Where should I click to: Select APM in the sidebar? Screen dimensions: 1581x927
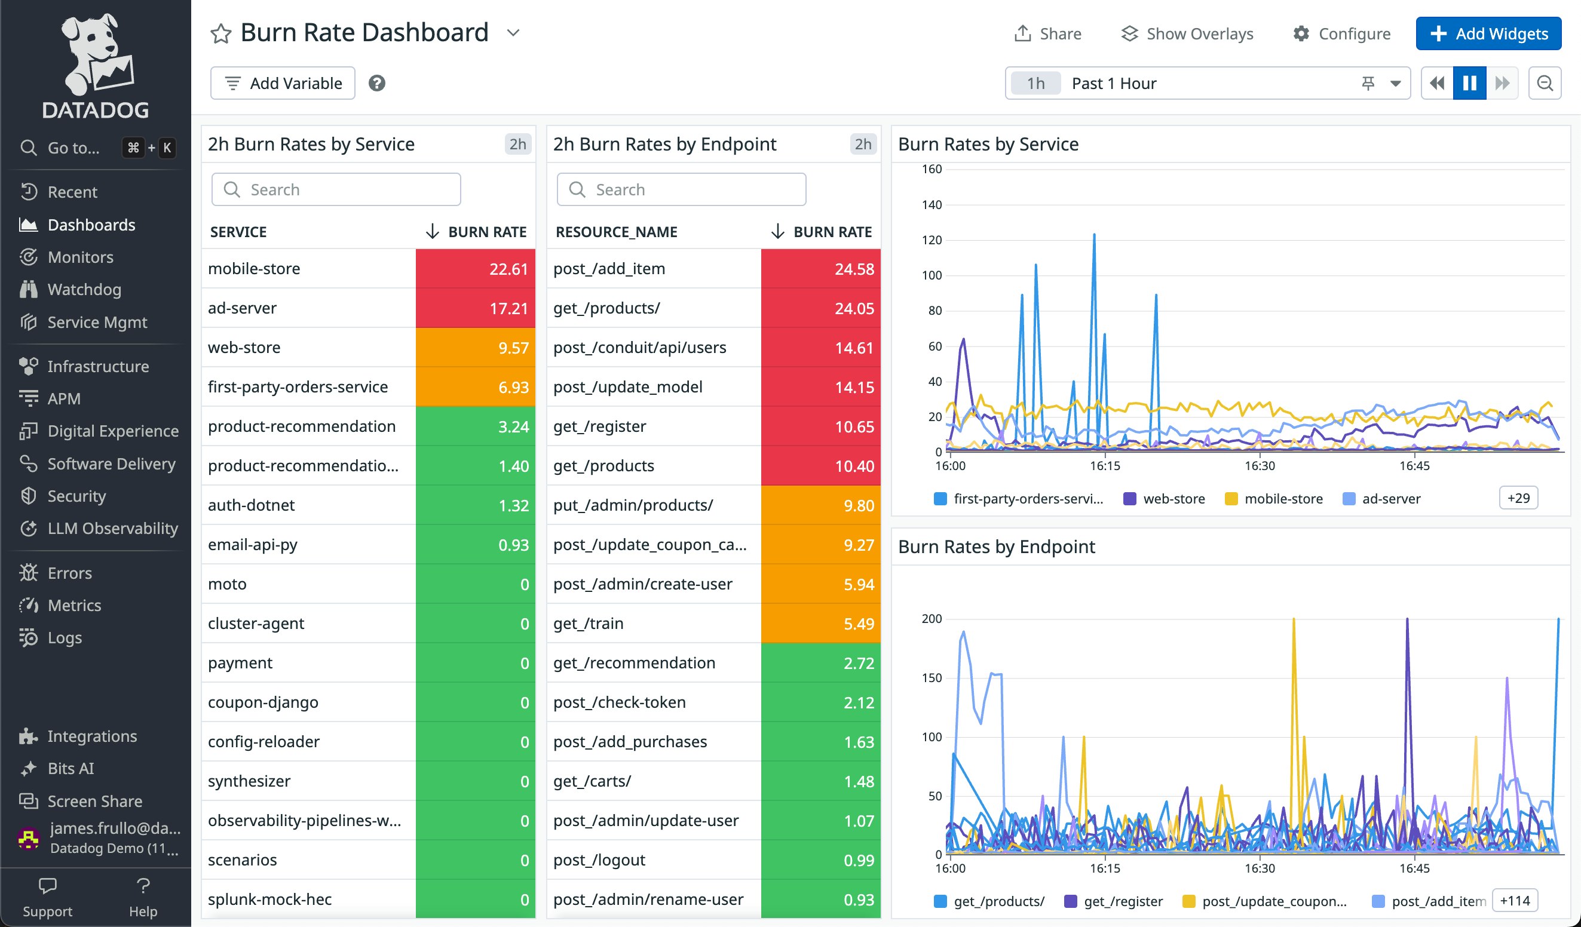pyautogui.click(x=64, y=398)
